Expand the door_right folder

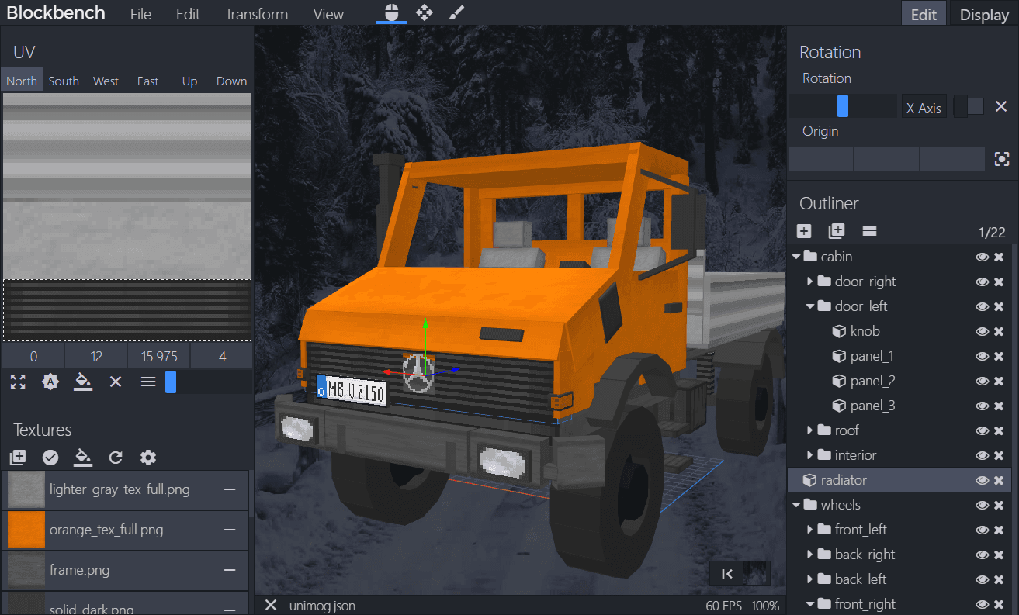[809, 282]
